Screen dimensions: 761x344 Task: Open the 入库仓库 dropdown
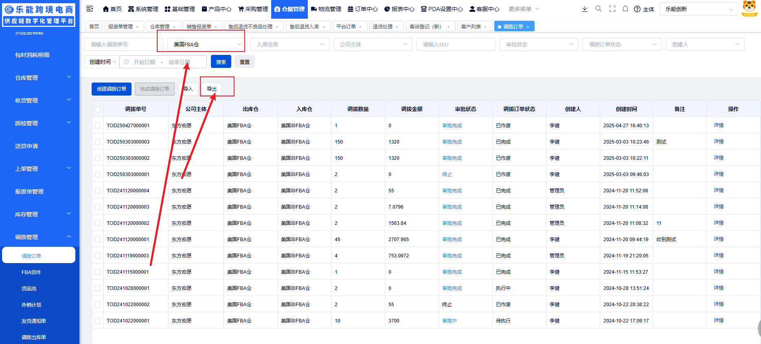click(x=289, y=44)
